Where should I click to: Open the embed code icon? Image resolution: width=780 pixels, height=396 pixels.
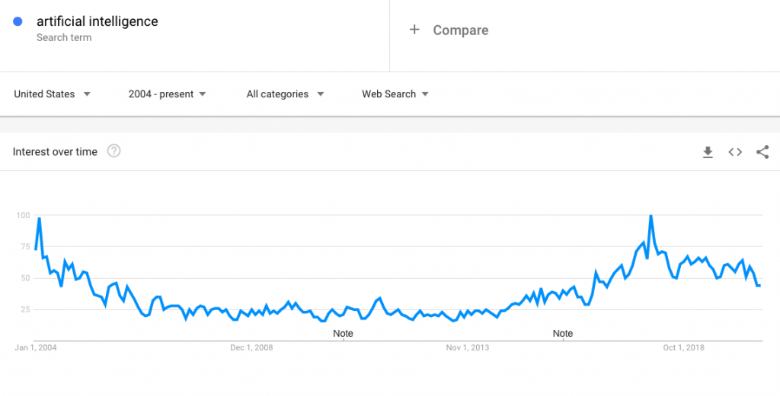point(735,152)
